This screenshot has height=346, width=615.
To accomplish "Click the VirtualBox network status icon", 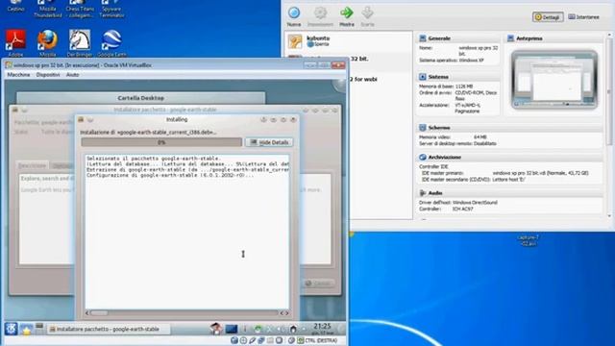I will (x=261, y=340).
